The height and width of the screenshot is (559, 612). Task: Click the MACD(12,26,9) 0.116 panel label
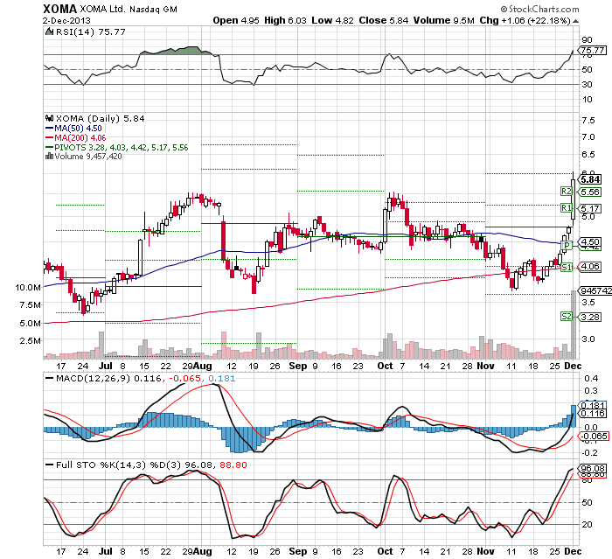coord(108,378)
